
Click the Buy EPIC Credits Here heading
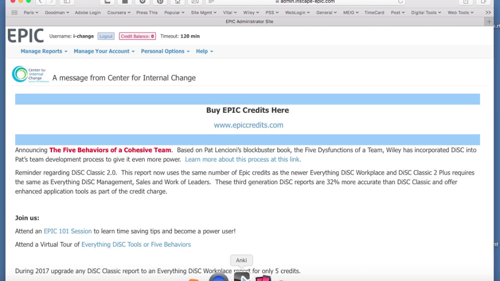click(x=248, y=110)
